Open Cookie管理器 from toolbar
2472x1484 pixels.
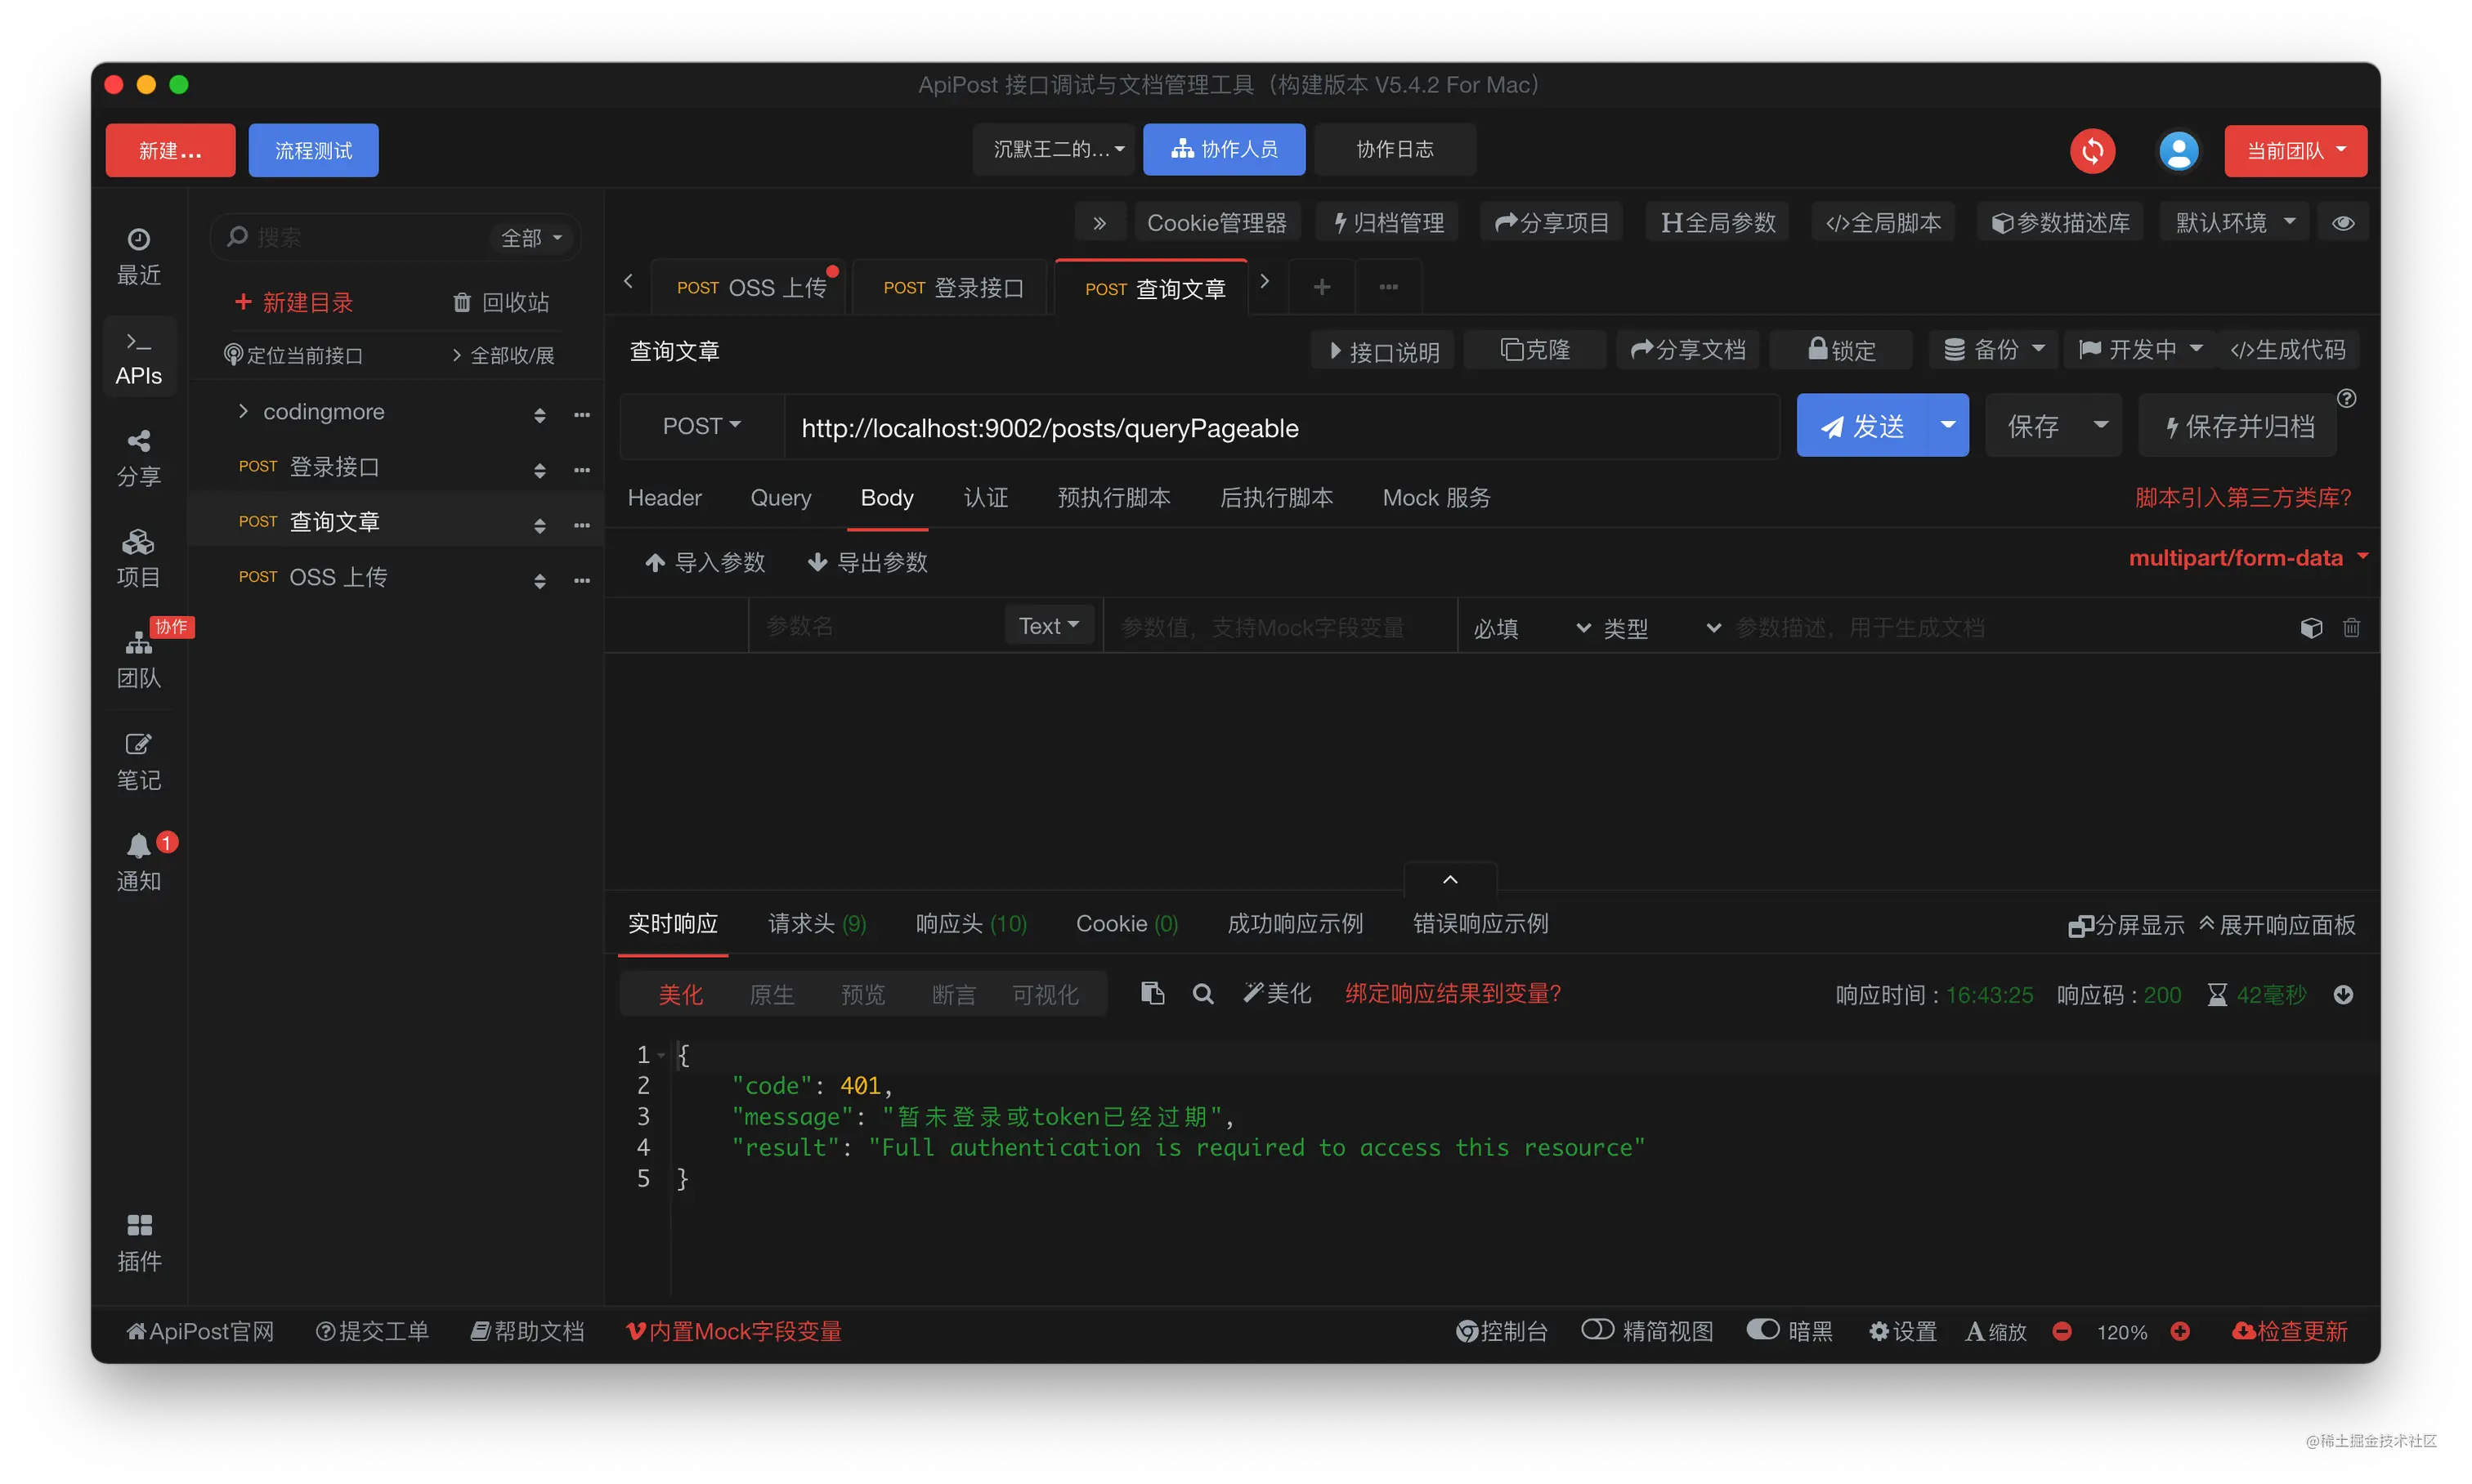(1216, 222)
